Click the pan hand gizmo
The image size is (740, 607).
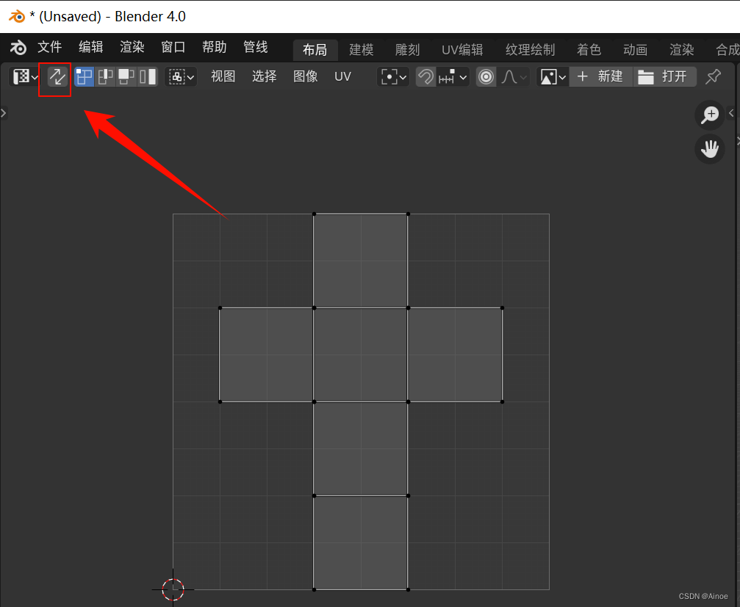click(709, 149)
